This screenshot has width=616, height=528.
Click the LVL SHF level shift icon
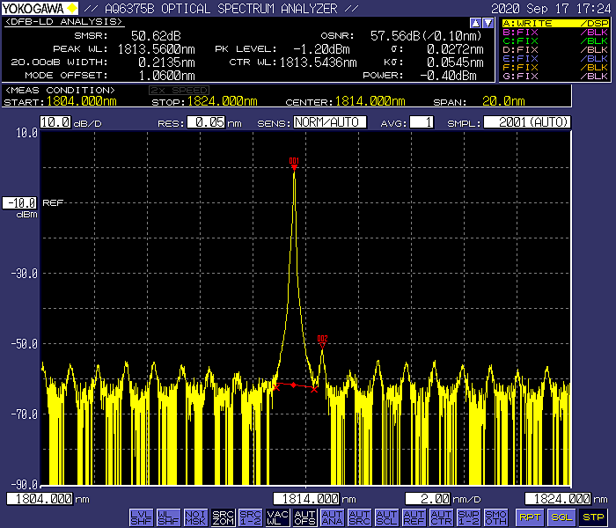pyautogui.click(x=141, y=517)
